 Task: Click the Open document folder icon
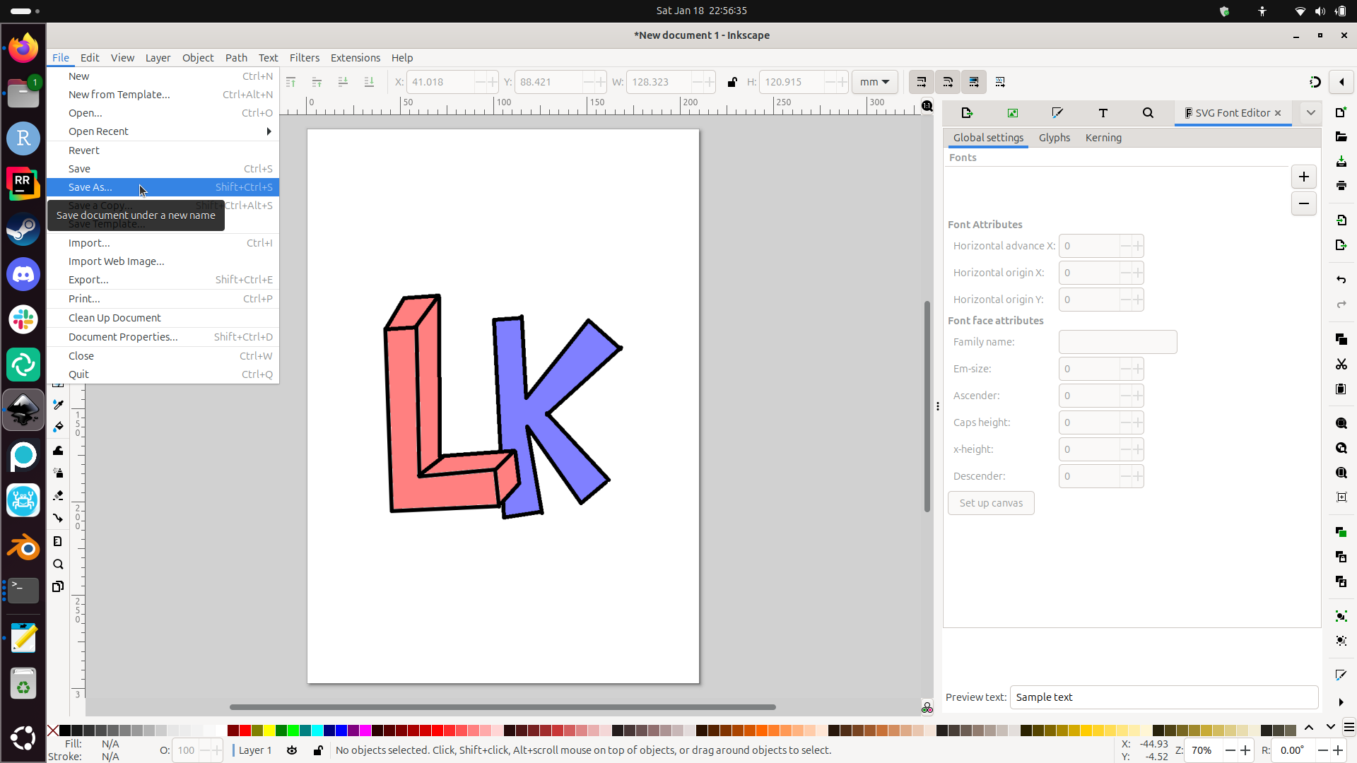tap(1341, 136)
